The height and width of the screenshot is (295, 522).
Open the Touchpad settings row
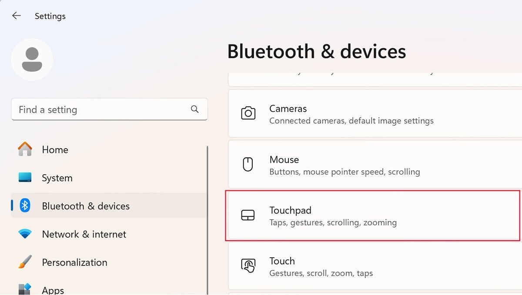[x=373, y=215]
